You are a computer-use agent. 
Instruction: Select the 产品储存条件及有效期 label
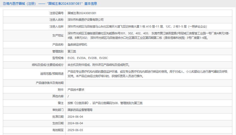click(50, 83)
